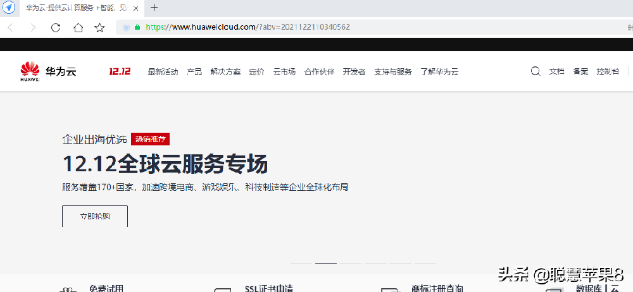Open the 控制台 link
This screenshot has height=292, width=633.
coord(608,72)
